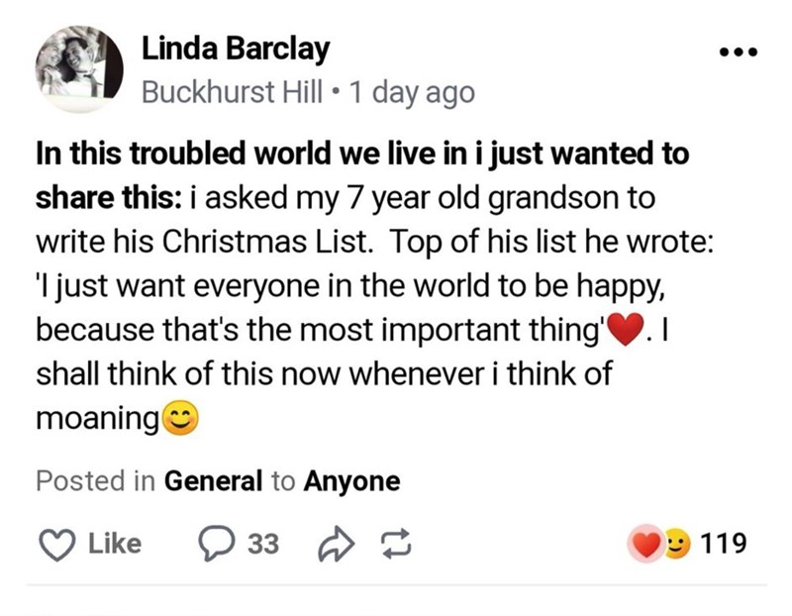Open the three-dot post options menu

[x=738, y=51]
